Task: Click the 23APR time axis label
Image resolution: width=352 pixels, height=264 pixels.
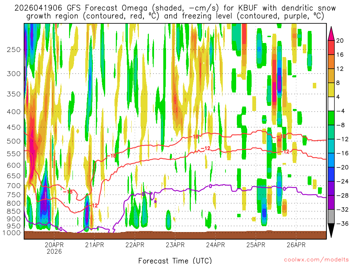Action: pyautogui.click(x=175, y=245)
